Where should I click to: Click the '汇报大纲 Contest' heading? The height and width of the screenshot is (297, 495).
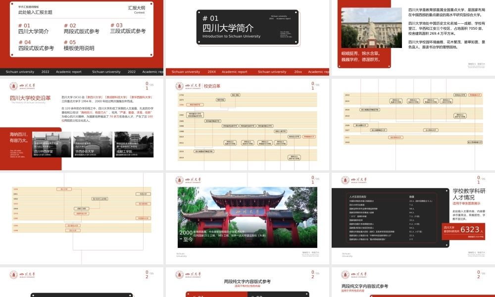137,9
